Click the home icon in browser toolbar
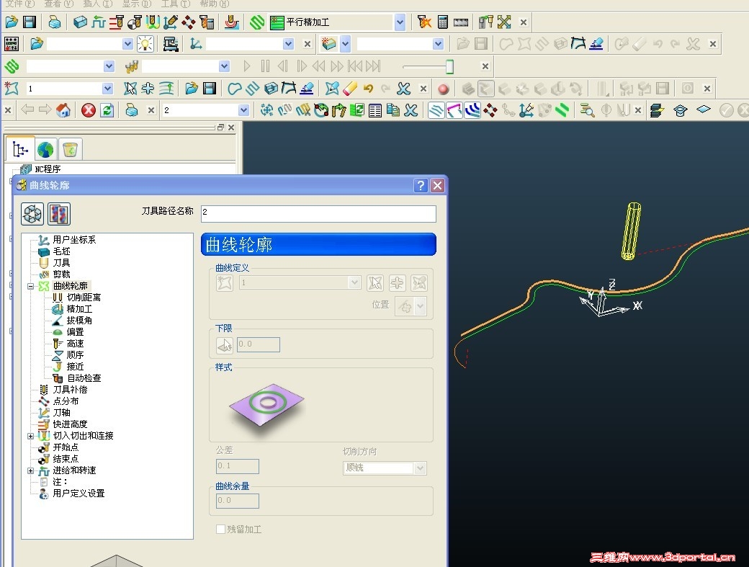Image resolution: width=749 pixels, height=567 pixels. pyautogui.click(x=63, y=110)
